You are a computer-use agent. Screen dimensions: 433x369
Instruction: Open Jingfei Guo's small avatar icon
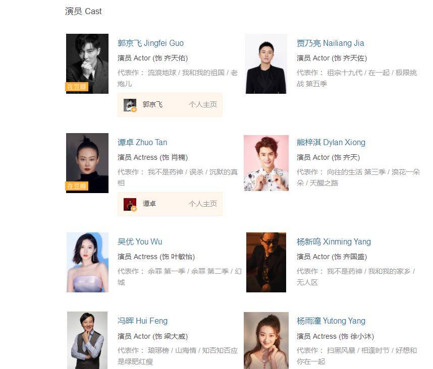[x=130, y=105]
